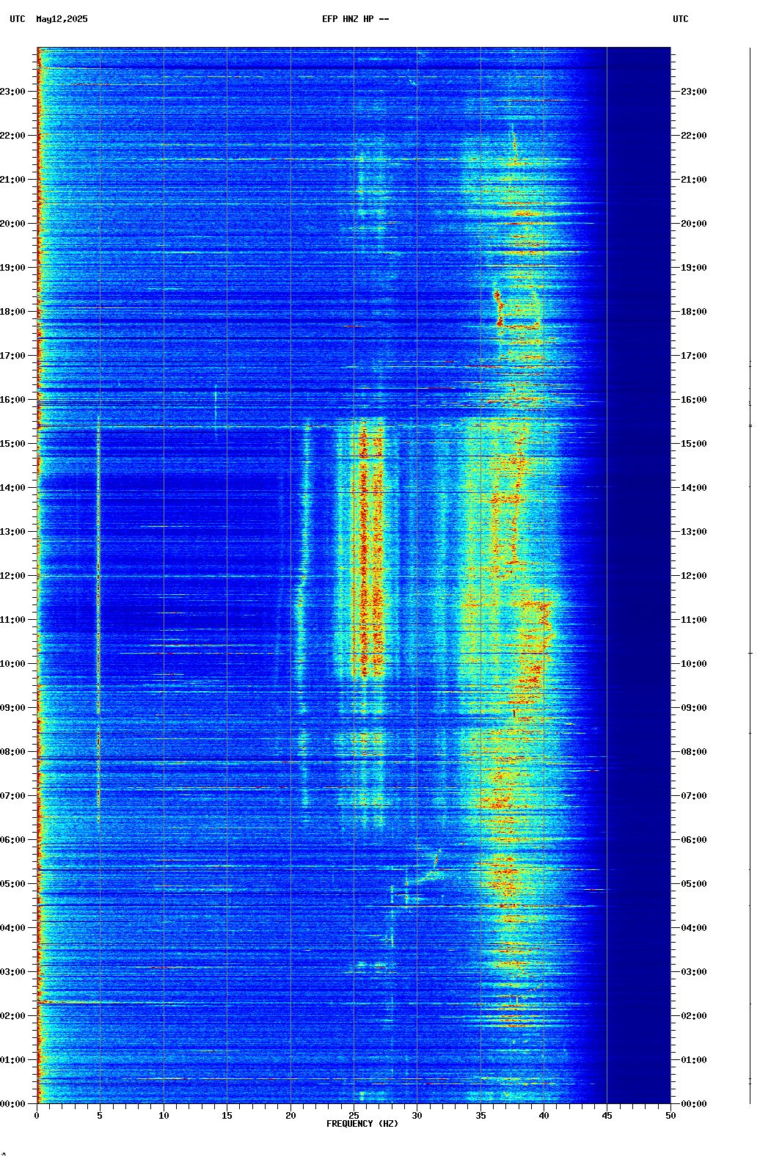Select the 15 tick label on the frequency axis
Viewport: 782px width, 1162px height.
tap(227, 1116)
